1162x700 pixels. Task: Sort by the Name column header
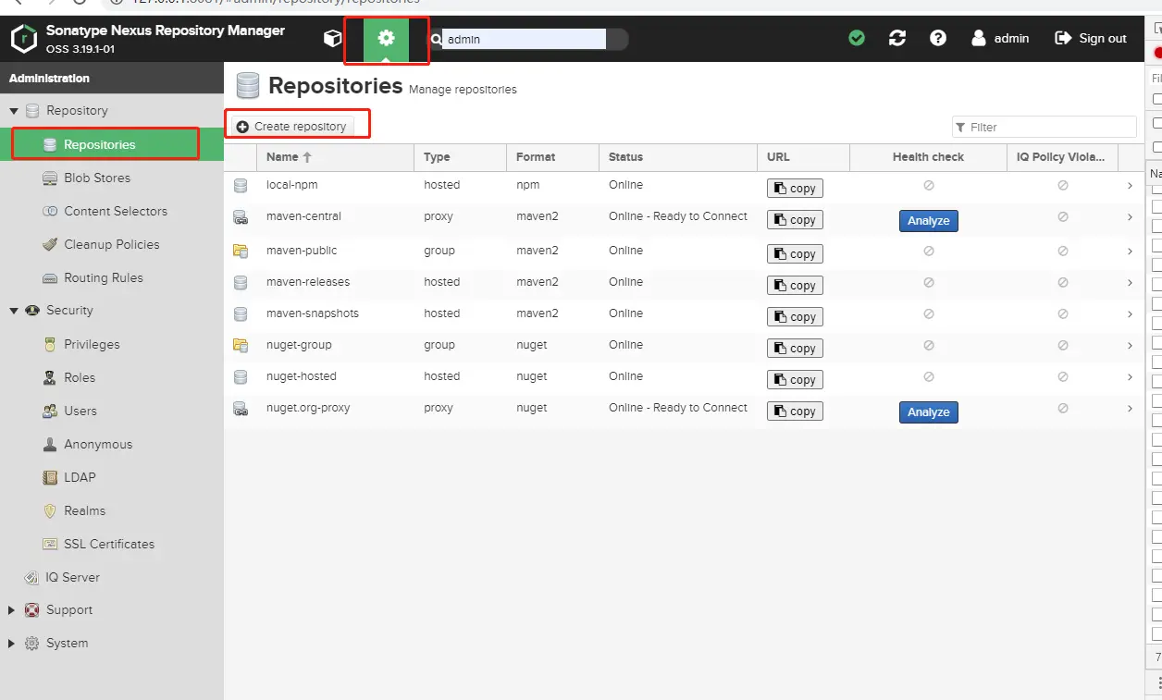pos(335,157)
